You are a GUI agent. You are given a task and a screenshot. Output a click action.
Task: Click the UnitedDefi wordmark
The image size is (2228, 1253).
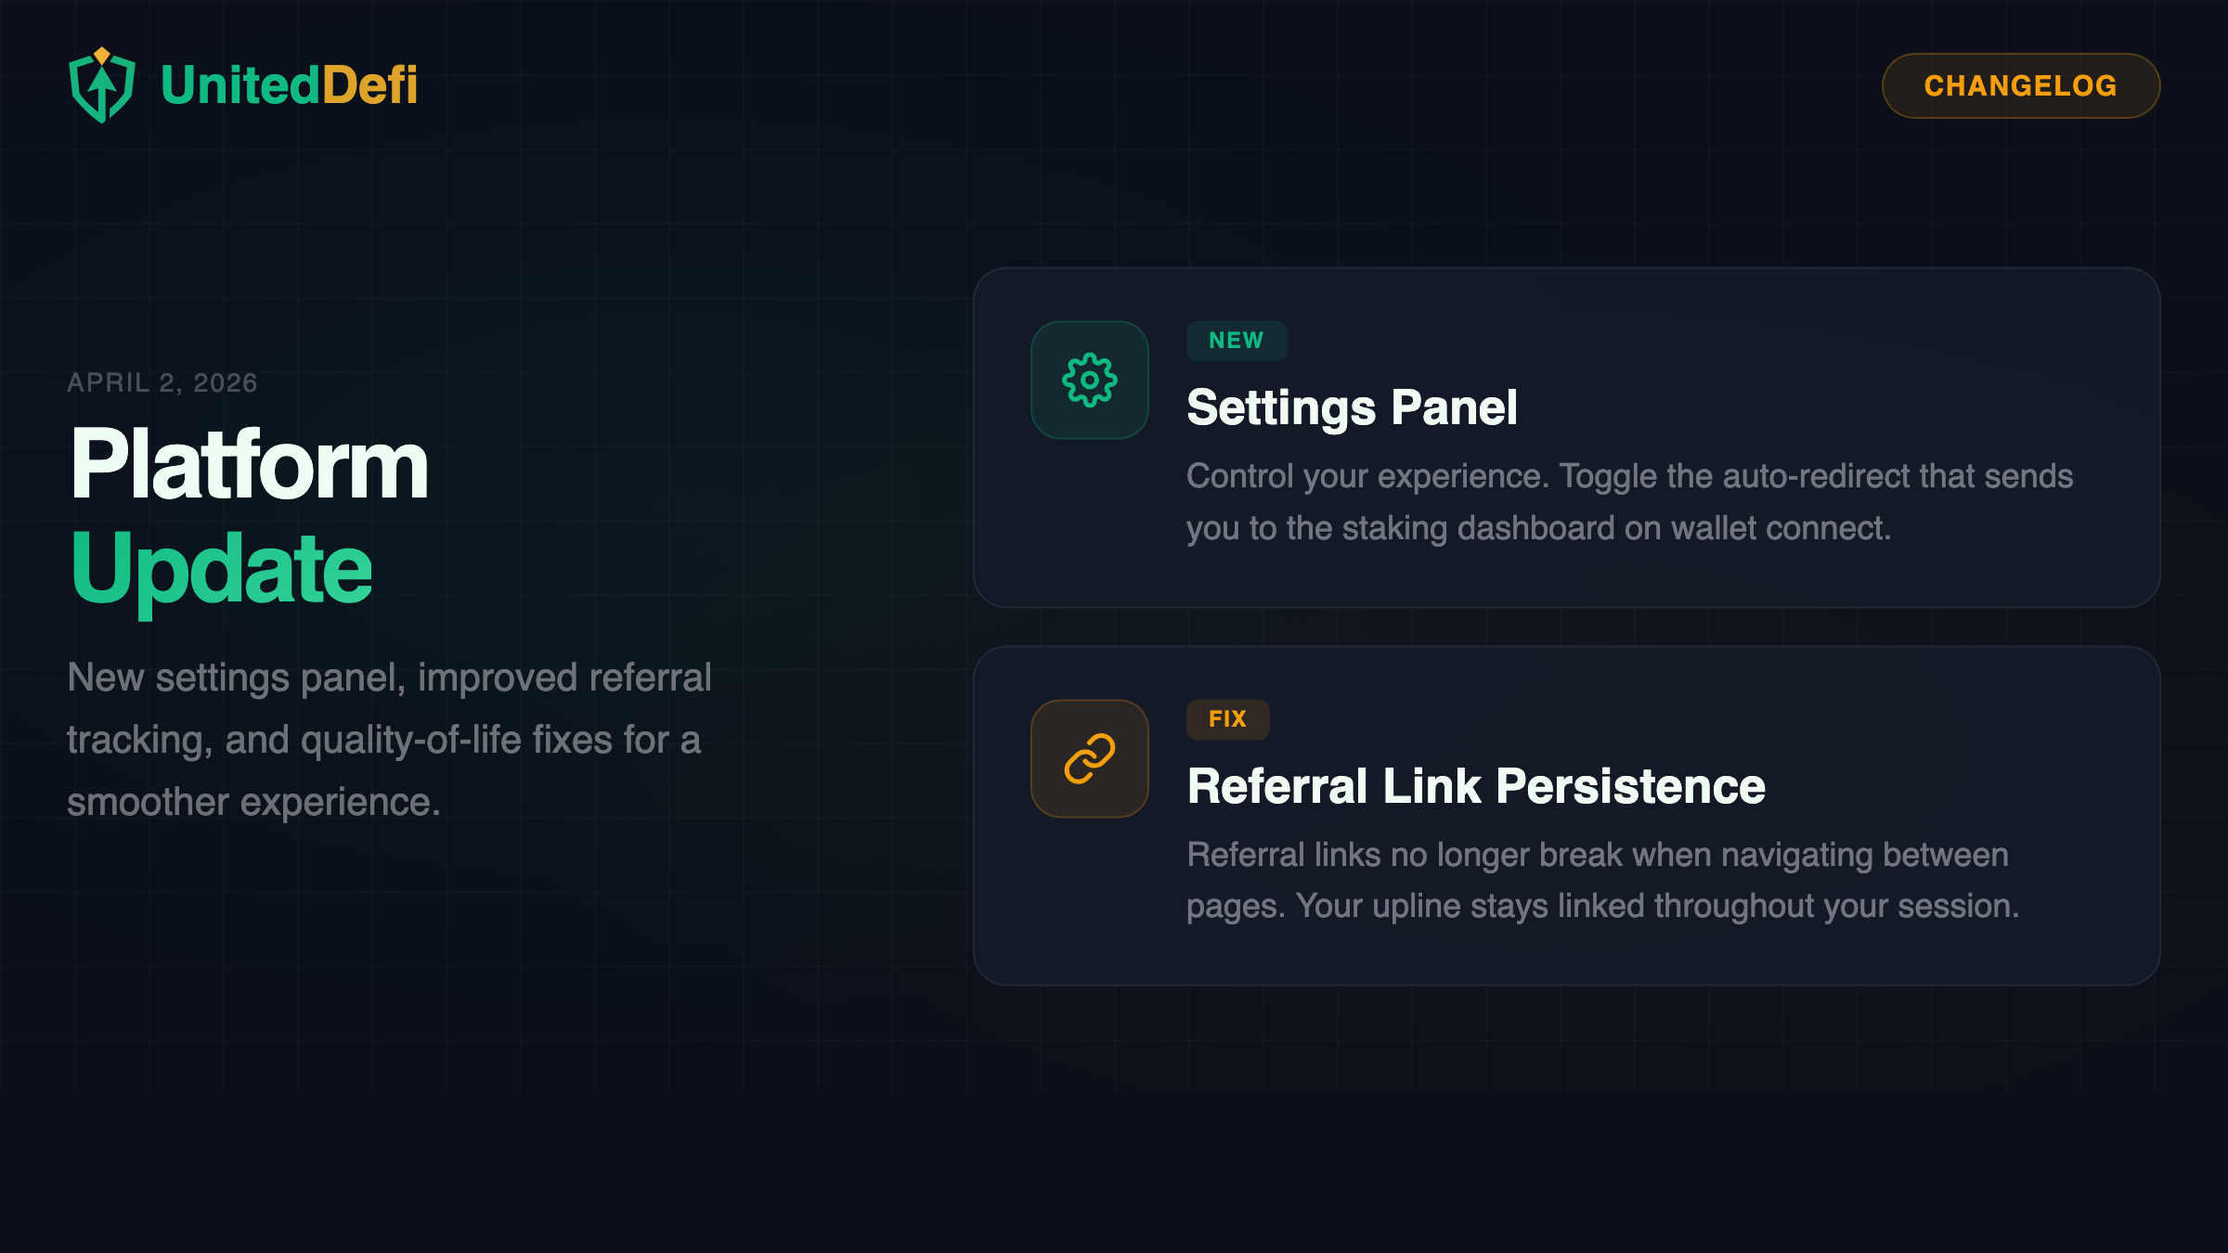288,85
